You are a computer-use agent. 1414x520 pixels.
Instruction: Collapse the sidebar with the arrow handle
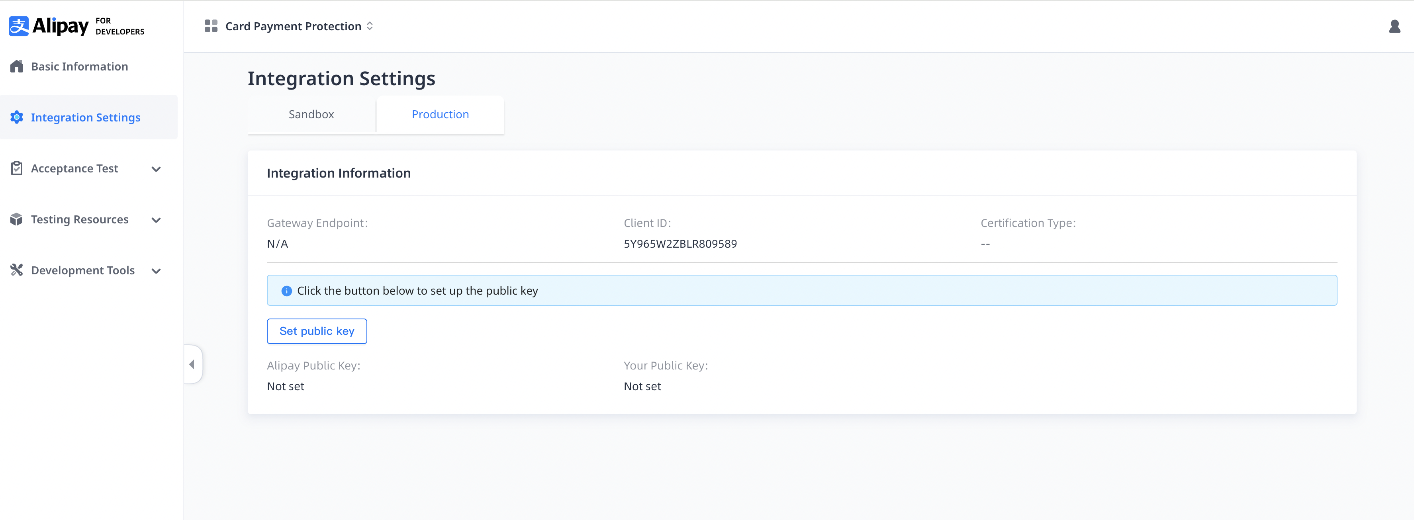(x=192, y=364)
